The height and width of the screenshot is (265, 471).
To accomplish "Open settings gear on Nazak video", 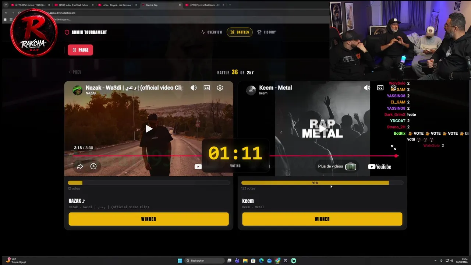I will click(220, 88).
